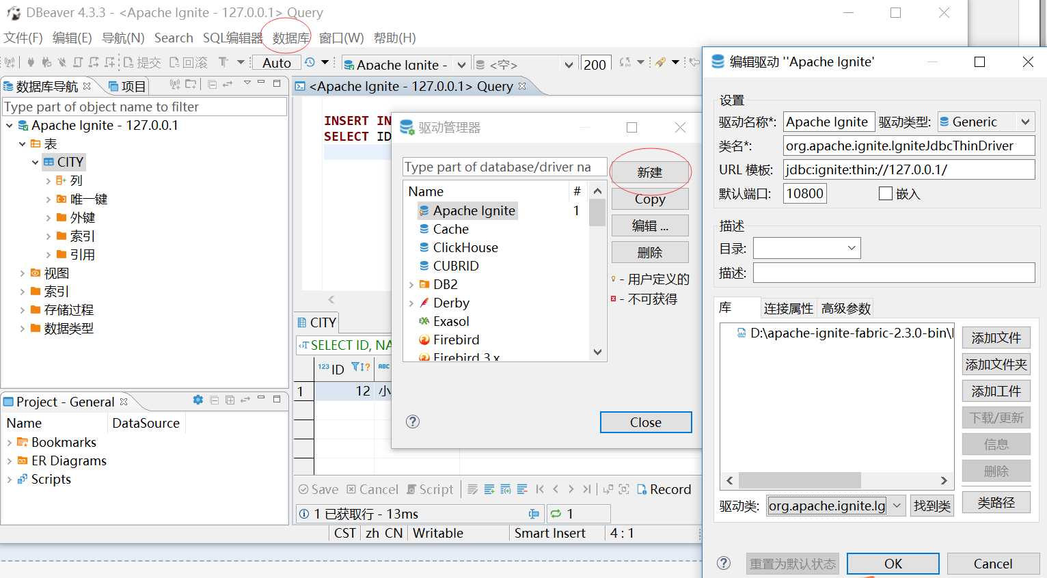1047x578 pixels.
Task: Click gear configure icon in Project panel
Action: pos(198,400)
